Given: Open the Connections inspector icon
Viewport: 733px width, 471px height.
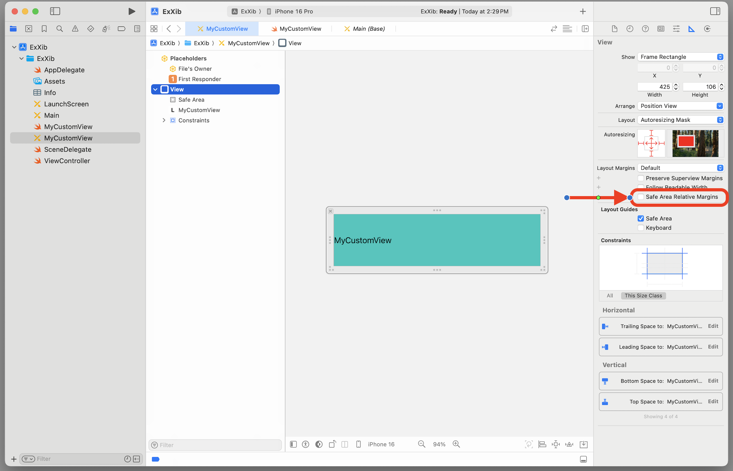Looking at the screenshot, I should [707, 29].
